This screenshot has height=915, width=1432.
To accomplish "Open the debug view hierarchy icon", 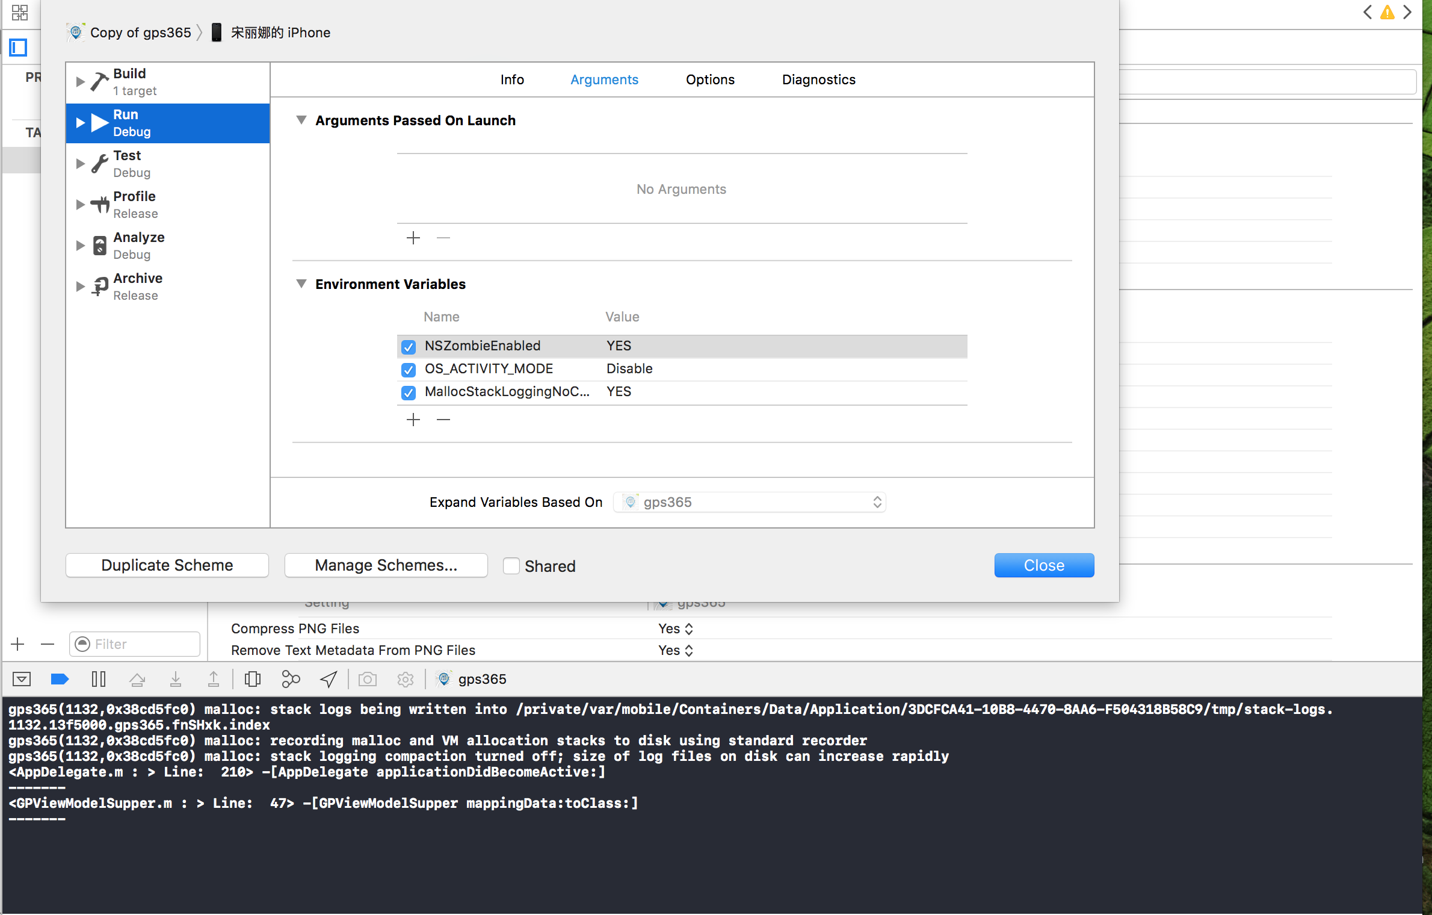I will (x=253, y=679).
